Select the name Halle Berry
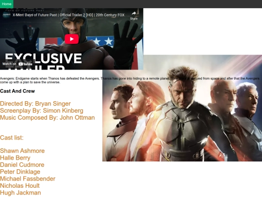Screen dimensions: 262x197 click(x=15, y=158)
